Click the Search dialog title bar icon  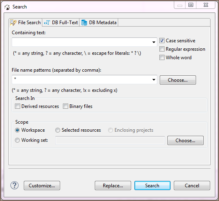coord(7,7)
